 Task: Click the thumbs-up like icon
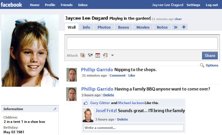coord(86,103)
